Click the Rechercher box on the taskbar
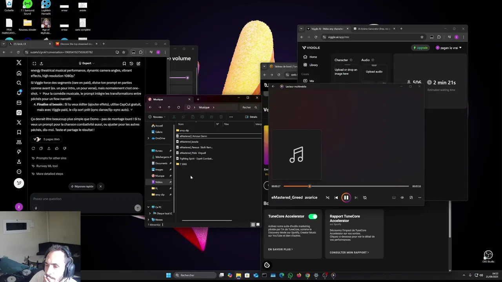 (x=195, y=275)
